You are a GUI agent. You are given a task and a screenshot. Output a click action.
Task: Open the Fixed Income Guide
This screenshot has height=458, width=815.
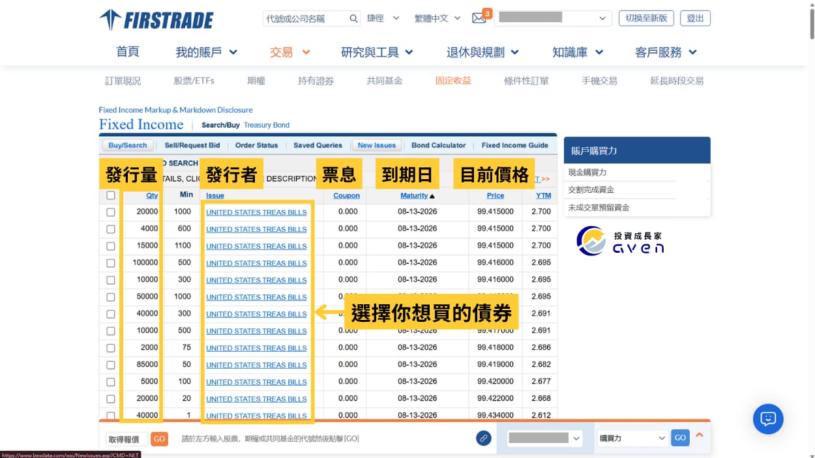tap(515, 145)
